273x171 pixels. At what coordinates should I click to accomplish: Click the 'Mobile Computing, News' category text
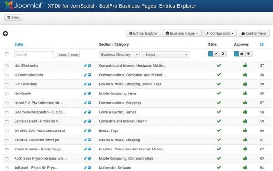point(118,93)
